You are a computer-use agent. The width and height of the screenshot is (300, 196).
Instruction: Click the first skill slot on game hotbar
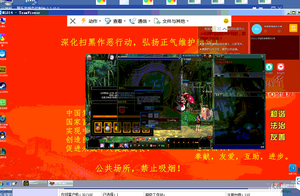pyautogui.click(x=102, y=146)
